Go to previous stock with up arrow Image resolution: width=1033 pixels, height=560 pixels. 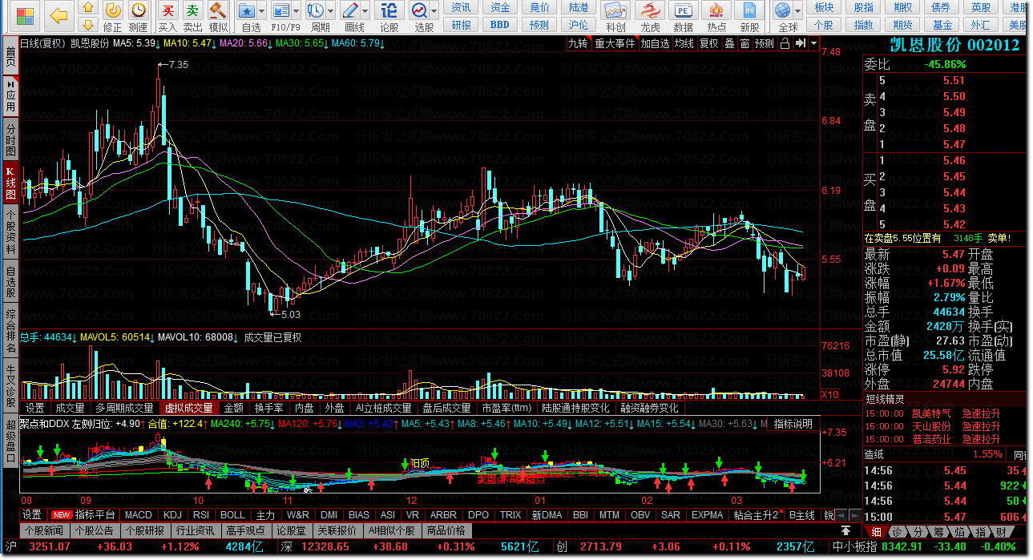coord(88,9)
